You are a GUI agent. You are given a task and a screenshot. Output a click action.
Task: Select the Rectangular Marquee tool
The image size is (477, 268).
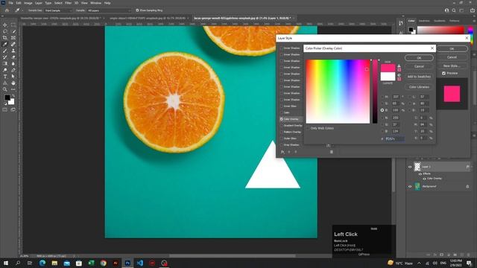click(x=13, y=25)
